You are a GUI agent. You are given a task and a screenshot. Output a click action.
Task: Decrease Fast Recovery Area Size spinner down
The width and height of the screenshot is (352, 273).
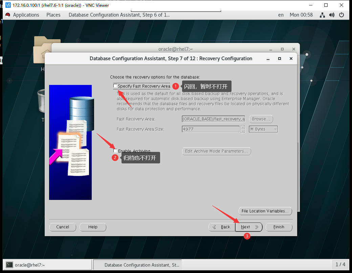pos(243,131)
